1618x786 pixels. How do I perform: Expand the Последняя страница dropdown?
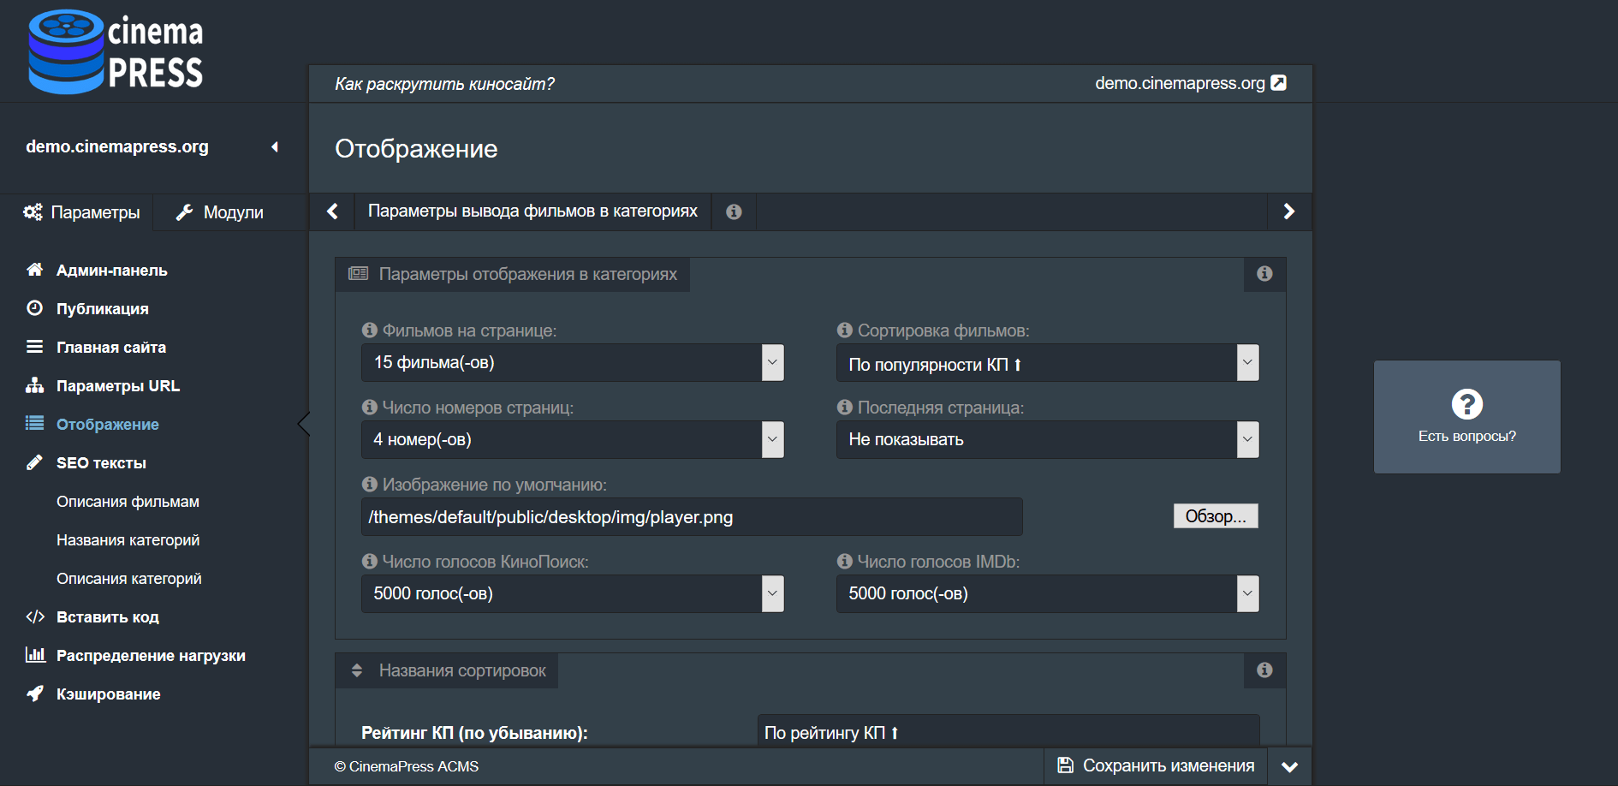coord(1047,440)
